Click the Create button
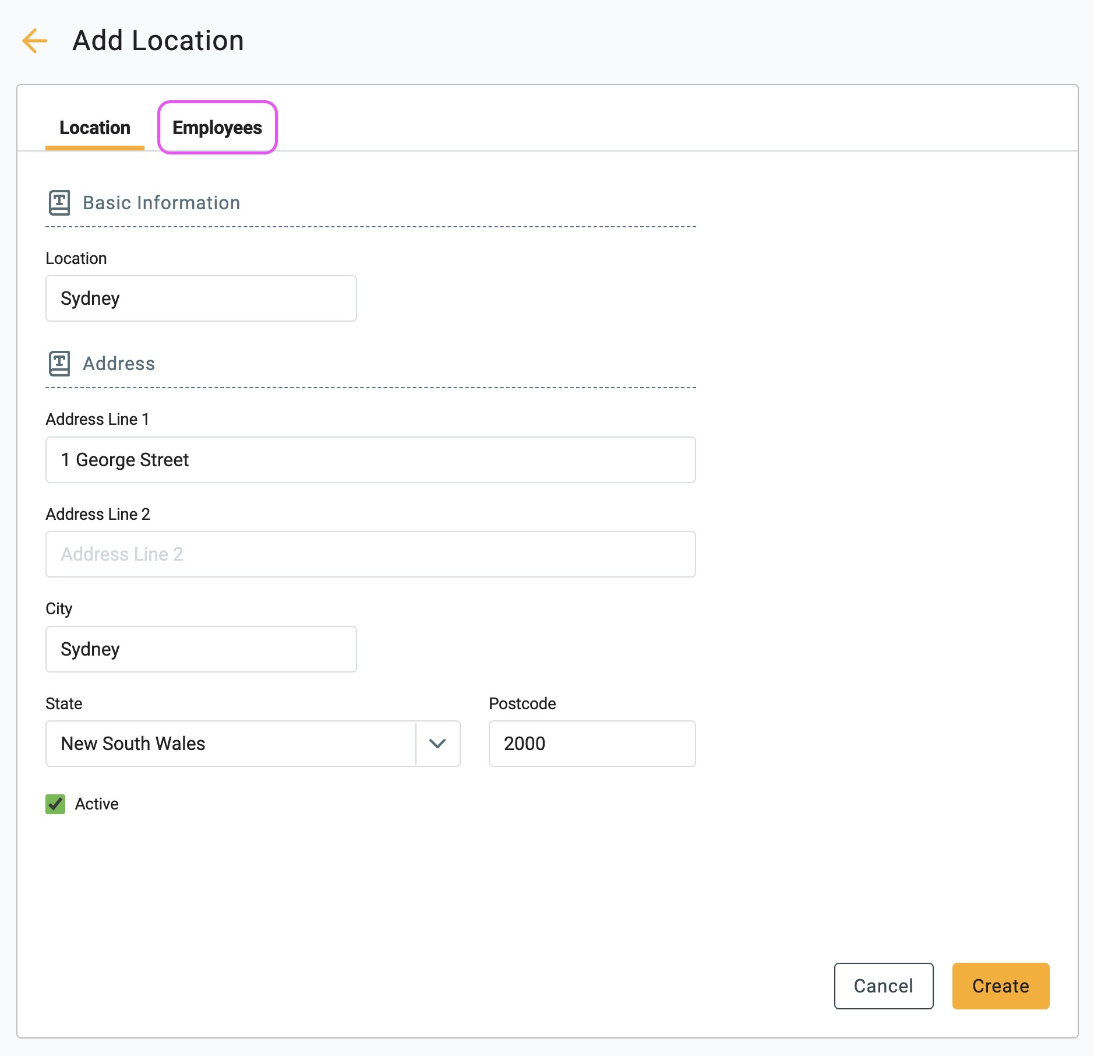Viewport: 1094px width, 1056px height. click(x=1000, y=986)
